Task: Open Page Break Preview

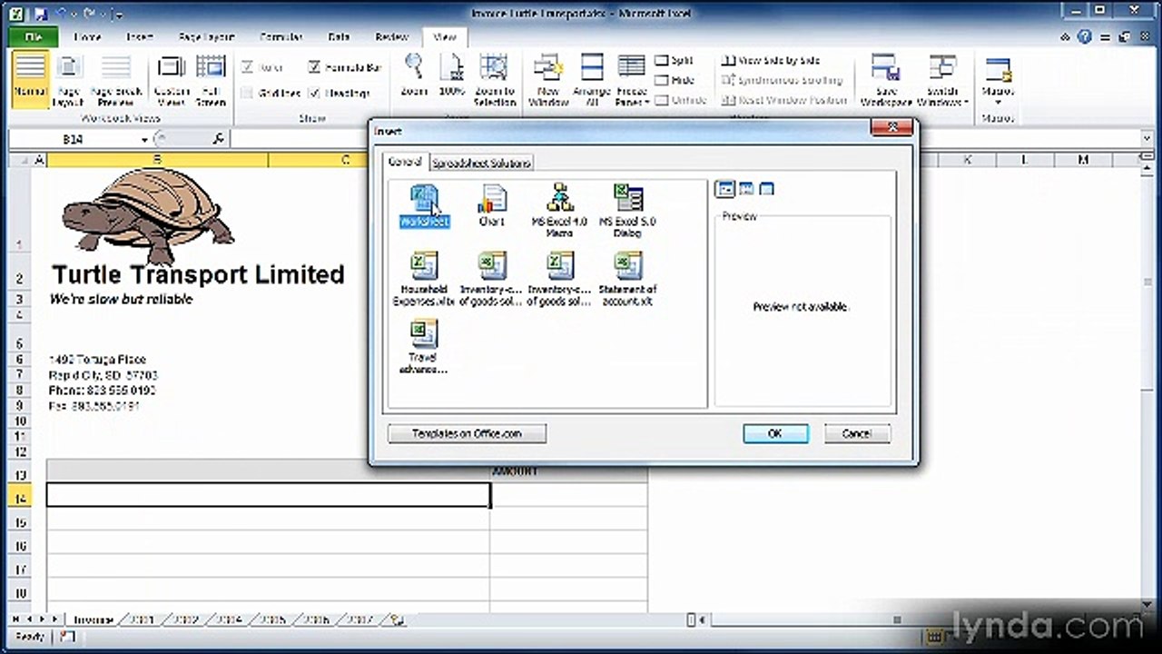Action: click(x=115, y=80)
